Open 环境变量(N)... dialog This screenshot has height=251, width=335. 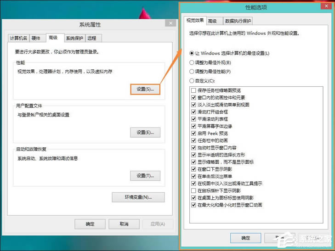click(x=138, y=197)
